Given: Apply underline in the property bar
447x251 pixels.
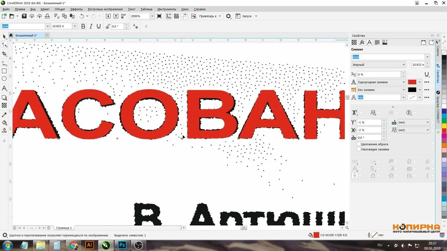Looking at the screenshot, I should click(x=98, y=26).
